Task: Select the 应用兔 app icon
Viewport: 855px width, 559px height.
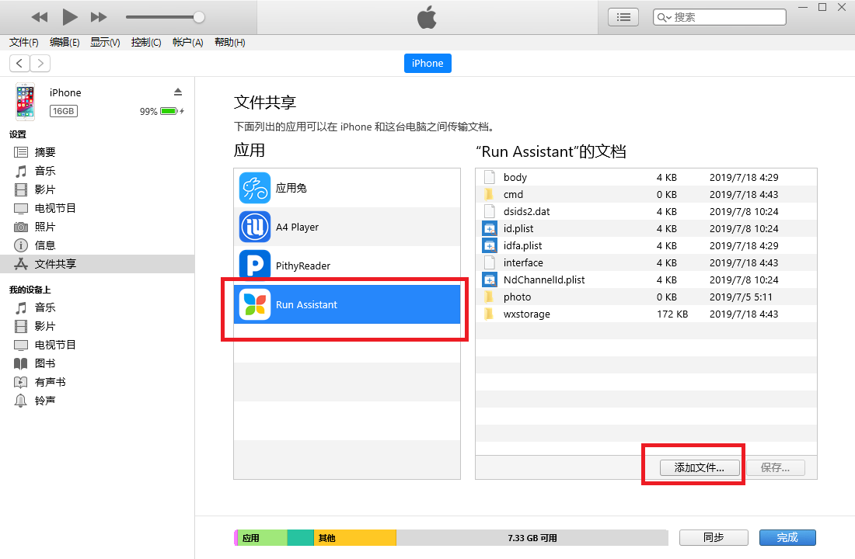Action: [x=255, y=188]
